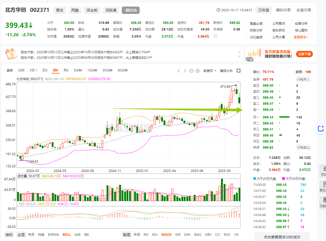The width and height of the screenshot is (326, 241).
Task: Remove stock via 删自选 button
Action: (131, 10)
